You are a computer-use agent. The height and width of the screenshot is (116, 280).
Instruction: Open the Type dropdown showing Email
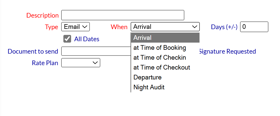coord(76,27)
